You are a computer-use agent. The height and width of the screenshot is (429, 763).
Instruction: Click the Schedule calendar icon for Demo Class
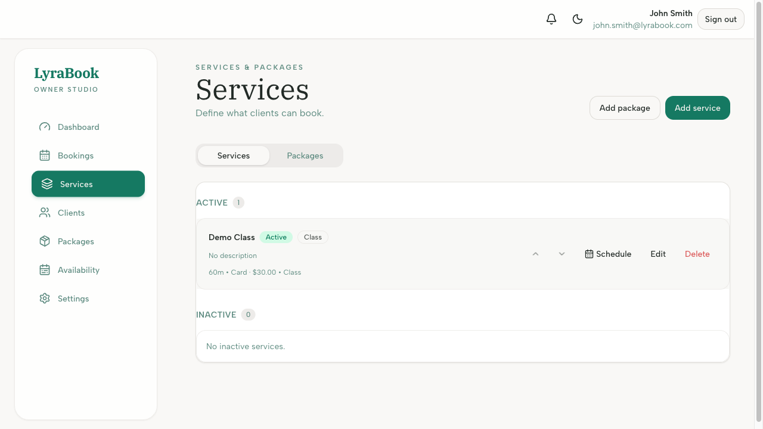click(x=589, y=254)
